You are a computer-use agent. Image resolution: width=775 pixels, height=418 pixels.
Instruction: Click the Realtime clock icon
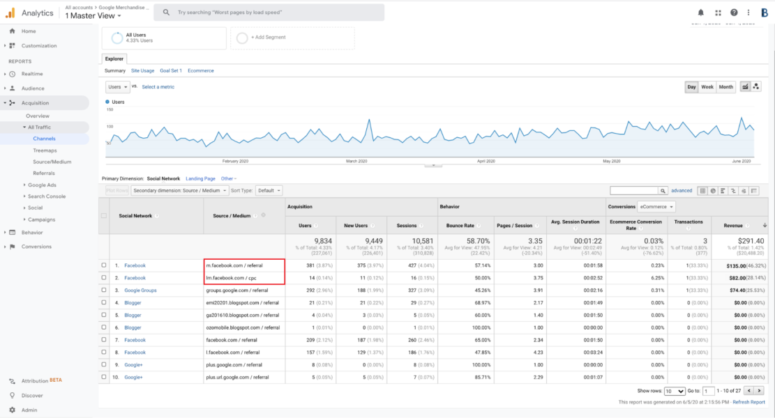pyautogui.click(x=13, y=74)
